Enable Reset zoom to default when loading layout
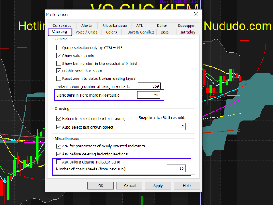 pyautogui.click(x=59, y=78)
